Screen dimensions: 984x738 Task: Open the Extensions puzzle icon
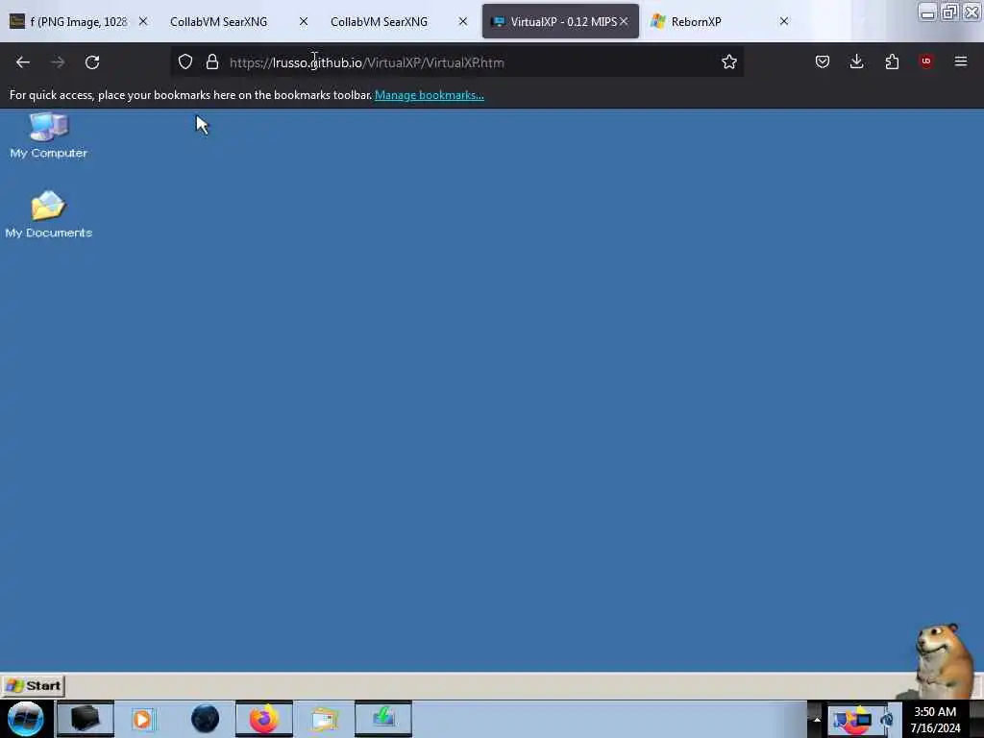coord(892,61)
